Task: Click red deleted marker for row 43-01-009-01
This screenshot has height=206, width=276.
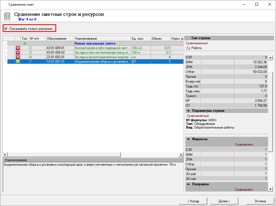Action: click(x=18, y=48)
